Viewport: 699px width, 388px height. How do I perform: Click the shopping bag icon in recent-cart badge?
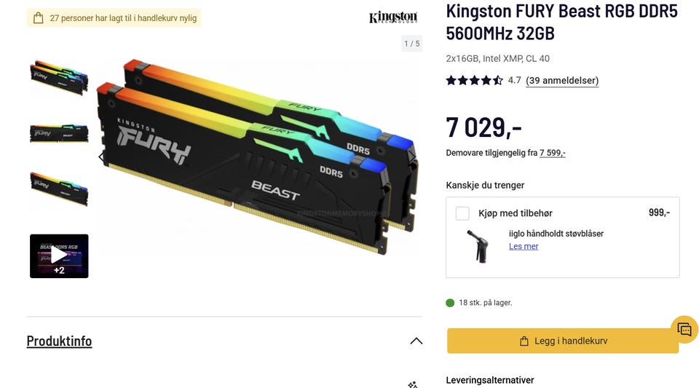[x=39, y=17]
